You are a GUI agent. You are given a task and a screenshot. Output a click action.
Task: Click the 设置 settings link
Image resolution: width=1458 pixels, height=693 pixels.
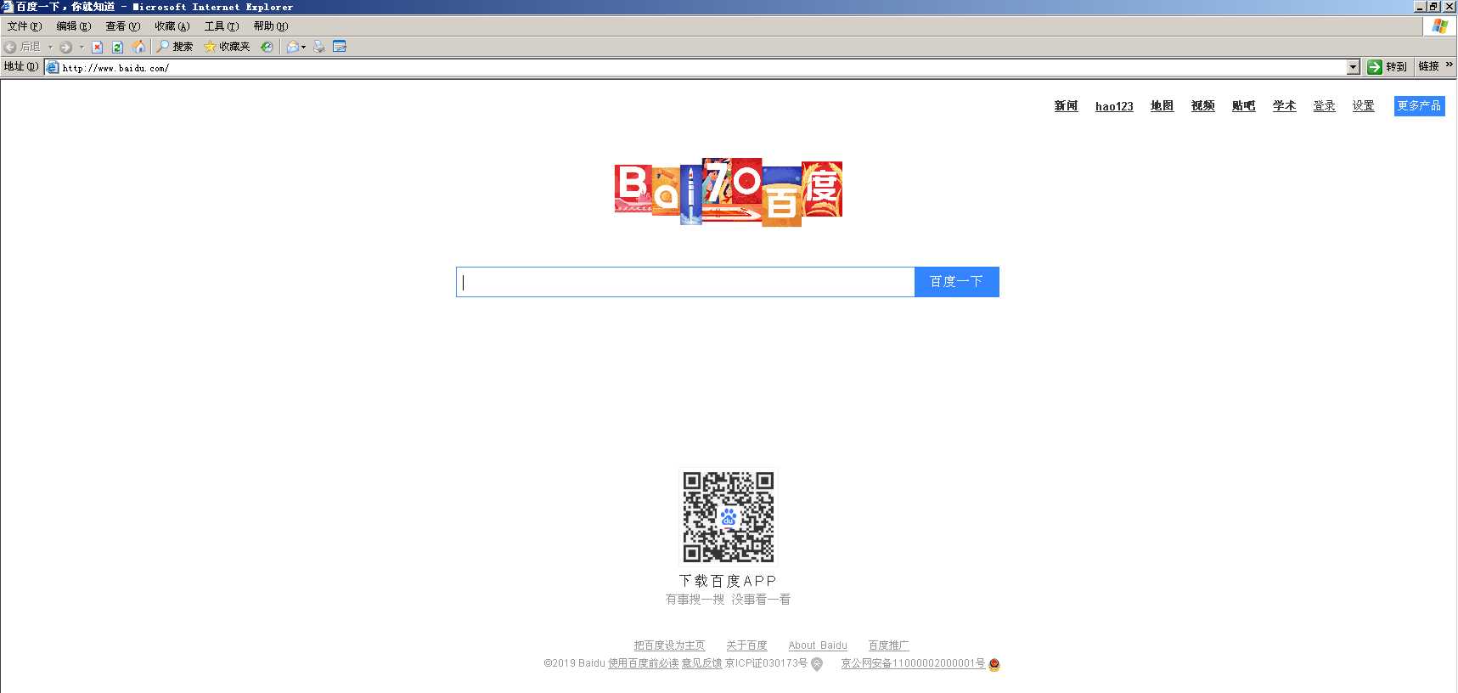1363,106
